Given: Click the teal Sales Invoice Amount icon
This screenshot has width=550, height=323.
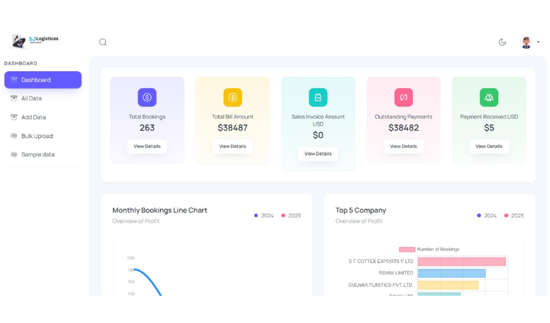Looking at the screenshot, I should coord(318,98).
